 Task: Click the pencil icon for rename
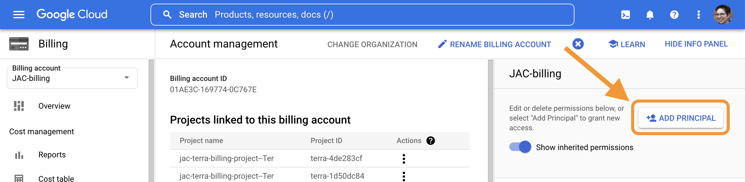(442, 44)
